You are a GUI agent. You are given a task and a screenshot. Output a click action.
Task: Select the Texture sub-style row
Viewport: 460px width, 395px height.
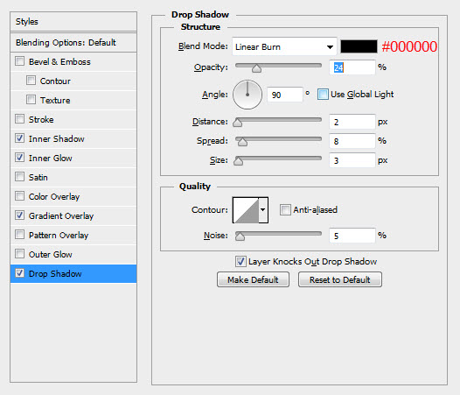(x=73, y=100)
